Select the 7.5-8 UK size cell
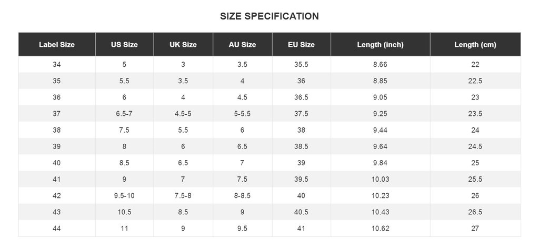 [x=183, y=196]
